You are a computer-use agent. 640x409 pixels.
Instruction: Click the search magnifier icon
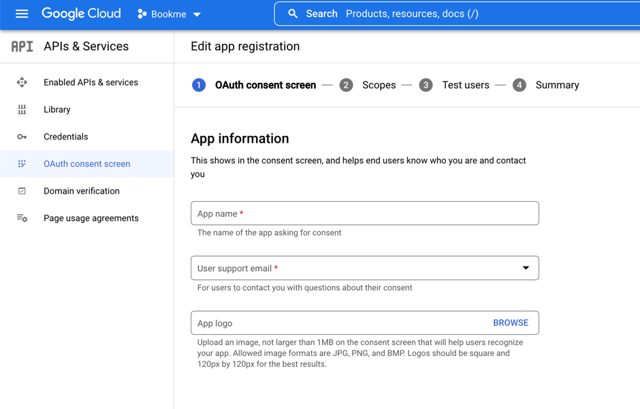point(293,14)
